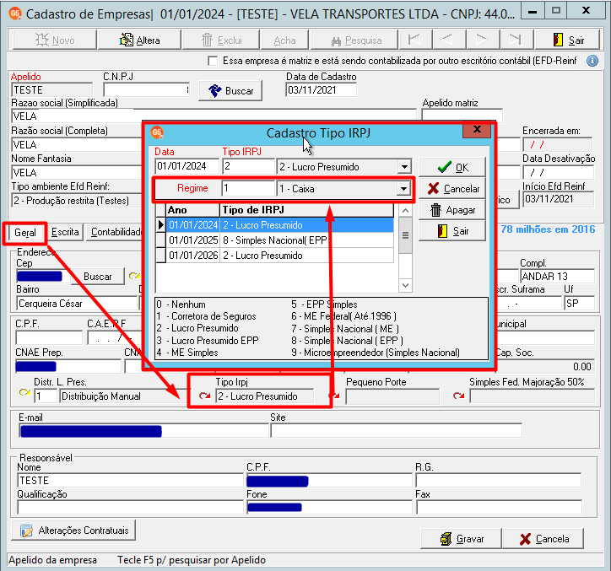611x571 pixels.
Task: Click the Gravar save button
Action: click(x=462, y=539)
